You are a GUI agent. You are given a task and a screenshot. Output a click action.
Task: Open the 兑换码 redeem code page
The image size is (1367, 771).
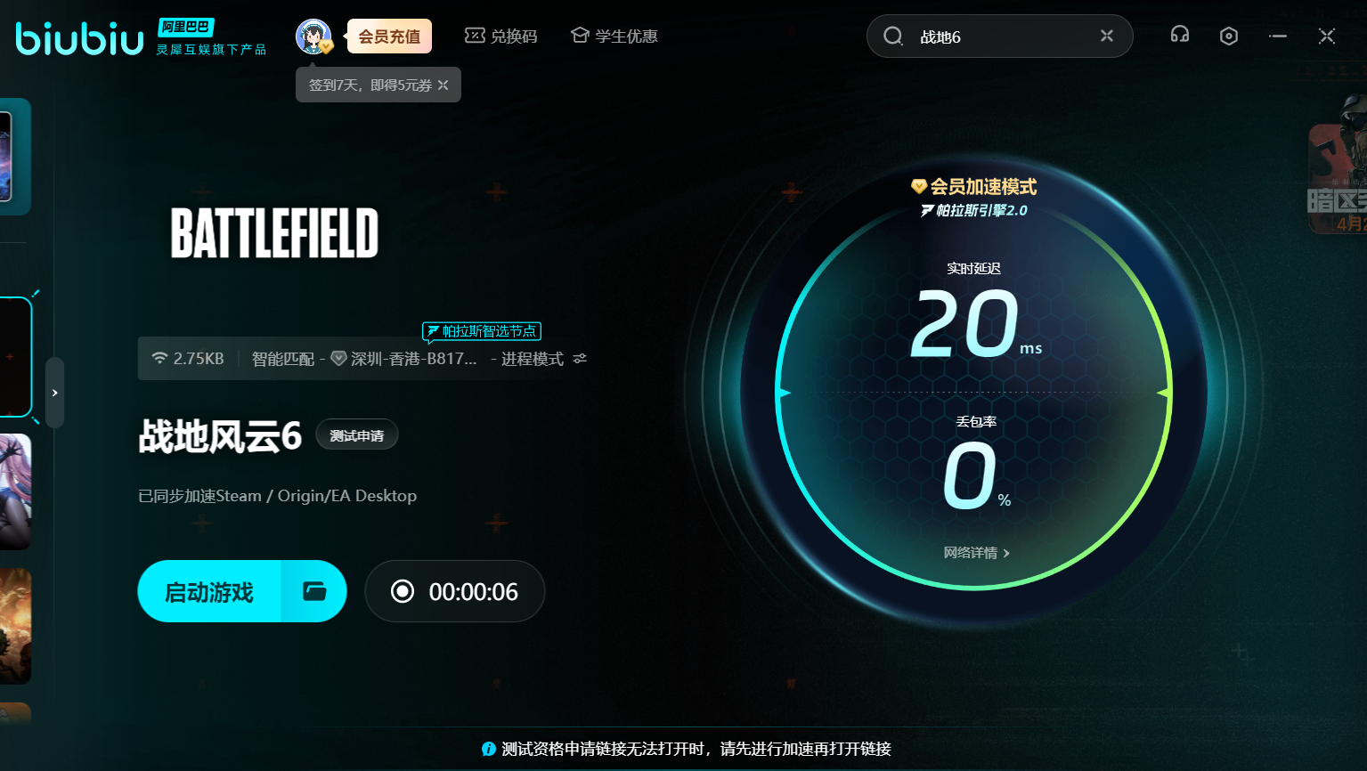pos(501,37)
